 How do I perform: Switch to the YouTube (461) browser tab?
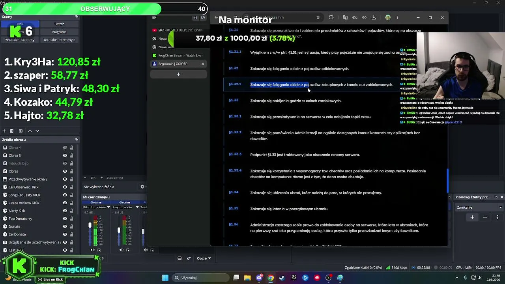pos(178,30)
